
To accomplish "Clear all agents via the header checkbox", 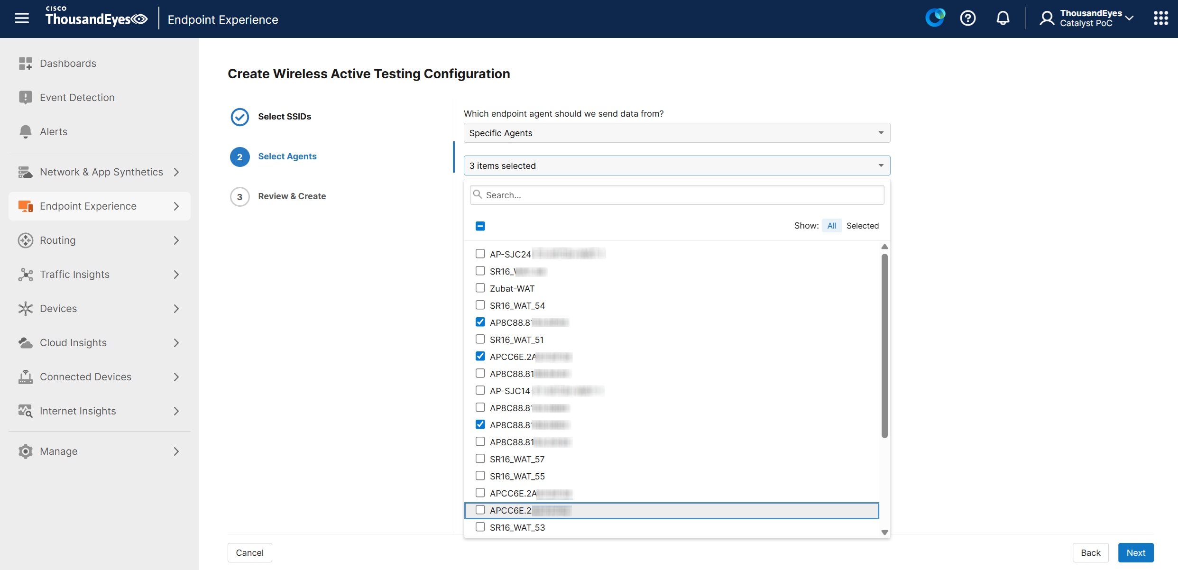I will [480, 226].
